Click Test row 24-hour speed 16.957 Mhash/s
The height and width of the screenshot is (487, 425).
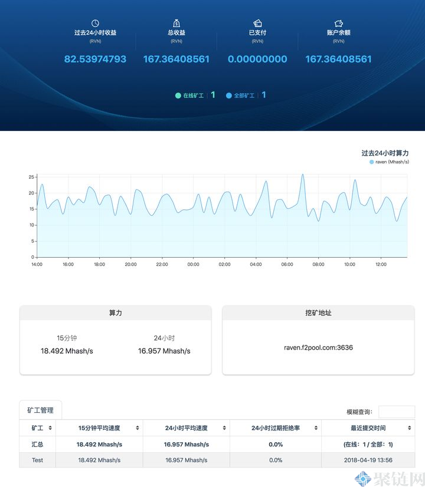click(186, 460)
